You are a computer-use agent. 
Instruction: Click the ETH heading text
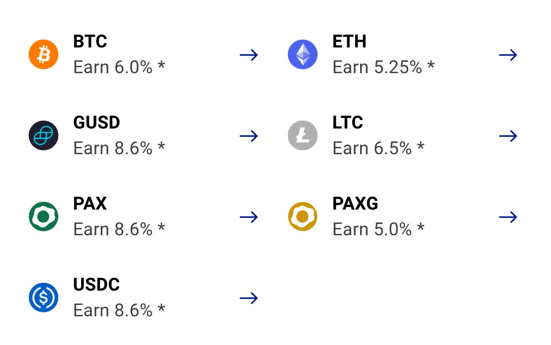(x=349, y=42)
